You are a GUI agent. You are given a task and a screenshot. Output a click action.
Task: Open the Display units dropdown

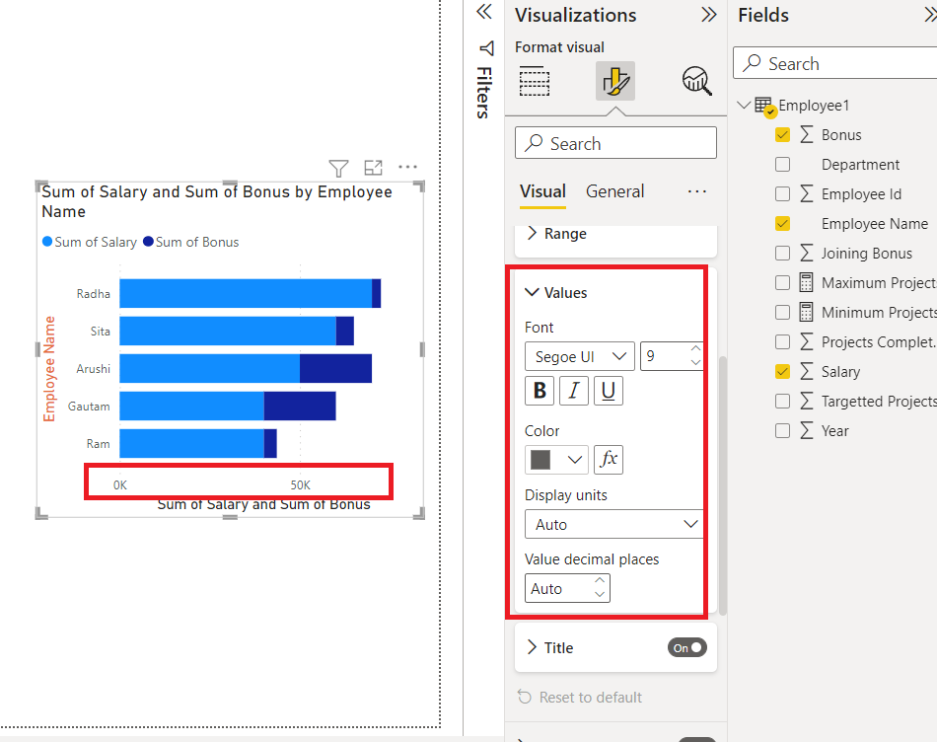613,524
